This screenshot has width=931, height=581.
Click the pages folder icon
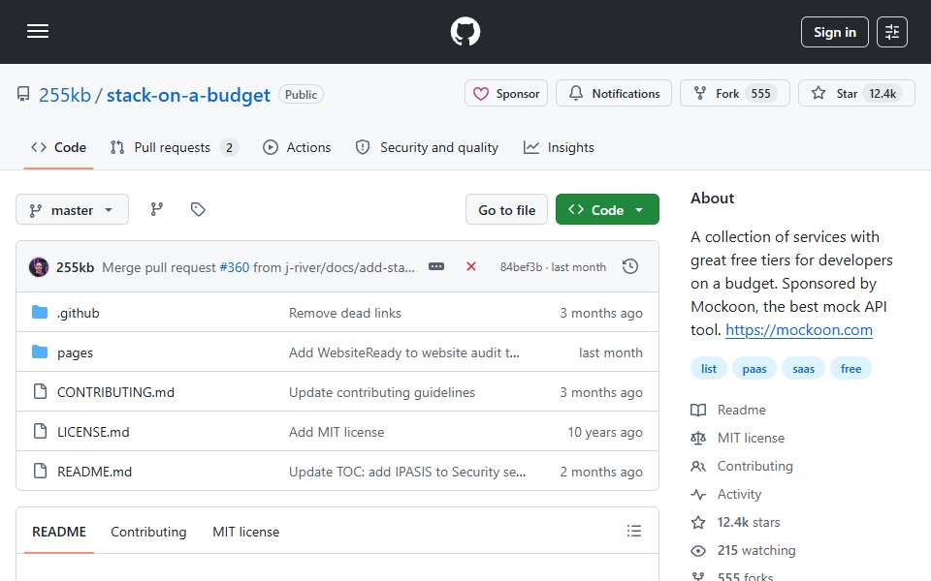click(x=40, y=352)
